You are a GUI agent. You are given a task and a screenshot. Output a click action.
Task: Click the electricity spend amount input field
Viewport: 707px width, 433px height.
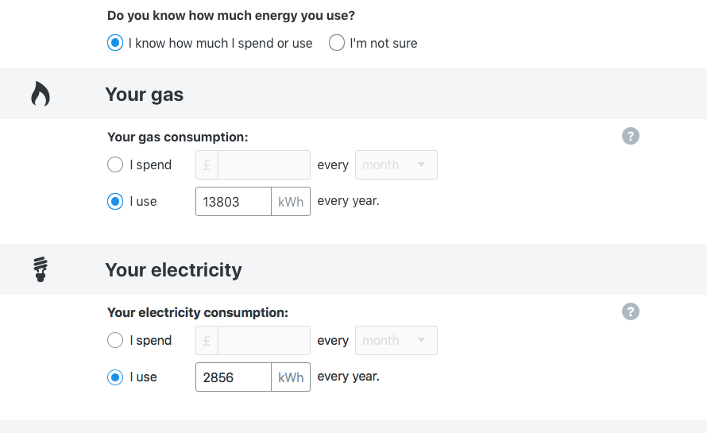[264, 341]
